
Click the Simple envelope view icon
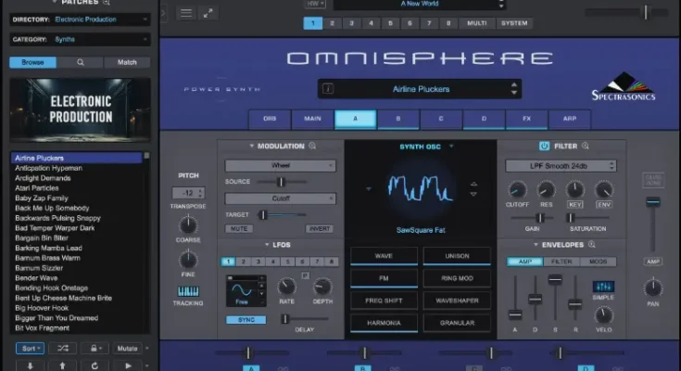603,288
